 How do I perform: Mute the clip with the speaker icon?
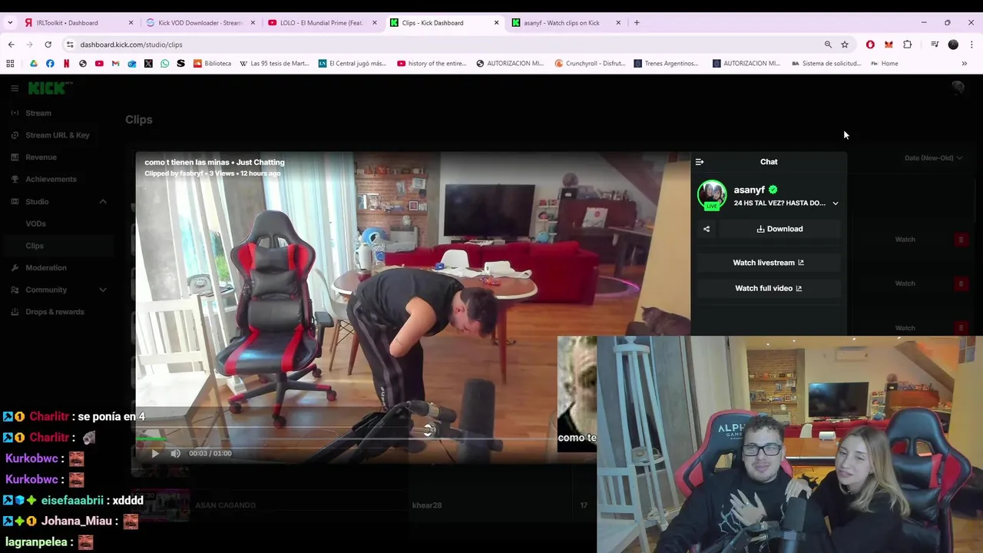(175, 453)
